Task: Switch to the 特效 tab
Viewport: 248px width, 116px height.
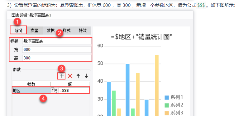Action: [x=83, y=30]
